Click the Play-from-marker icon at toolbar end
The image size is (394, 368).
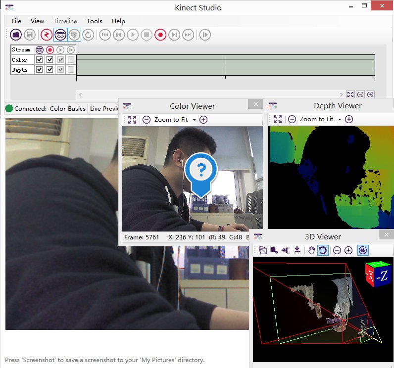pyautogui.click(x=205, y=35)
